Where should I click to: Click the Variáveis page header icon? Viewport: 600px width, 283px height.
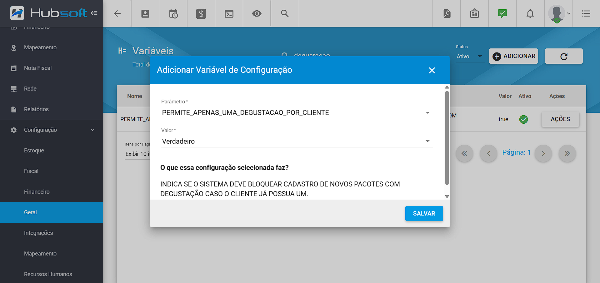pos(122,51)
